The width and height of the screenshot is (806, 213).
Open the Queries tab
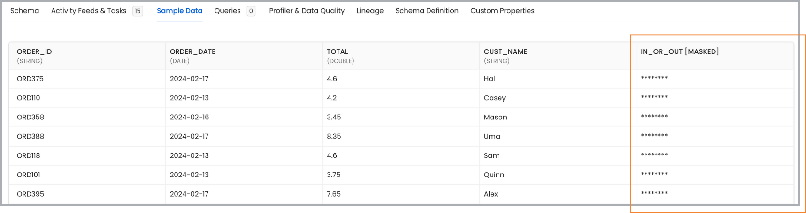[x=227, y=11]
